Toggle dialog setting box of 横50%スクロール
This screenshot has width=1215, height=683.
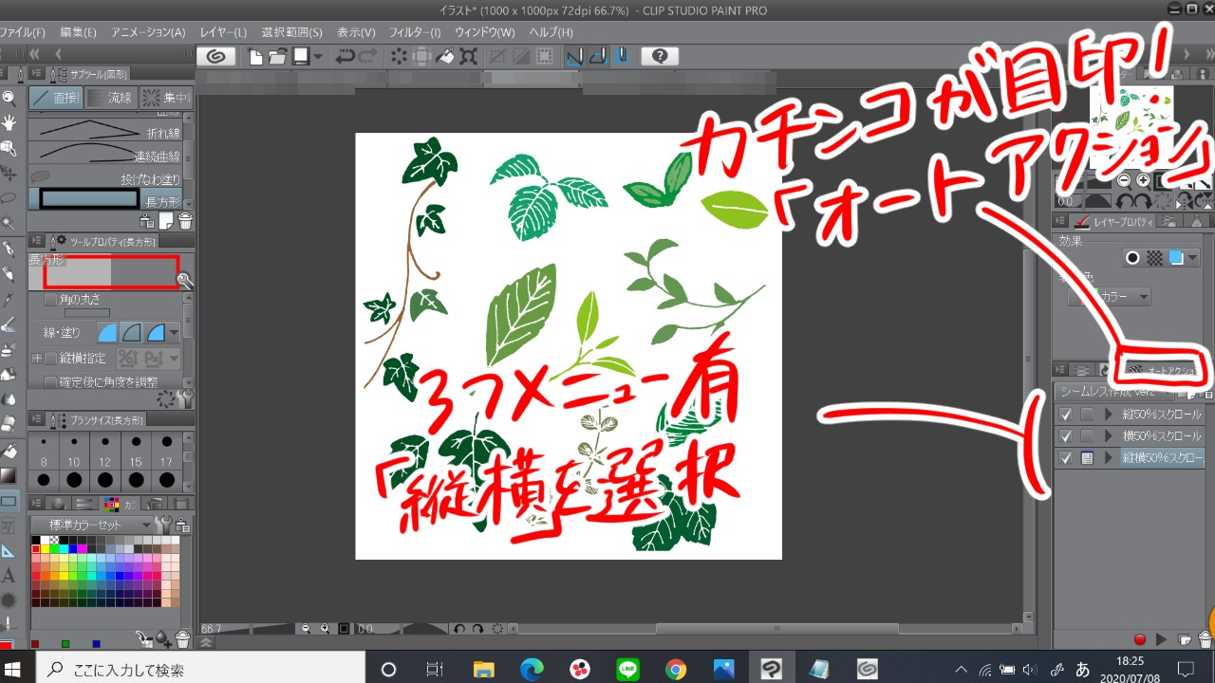(x=1087, y=436)
